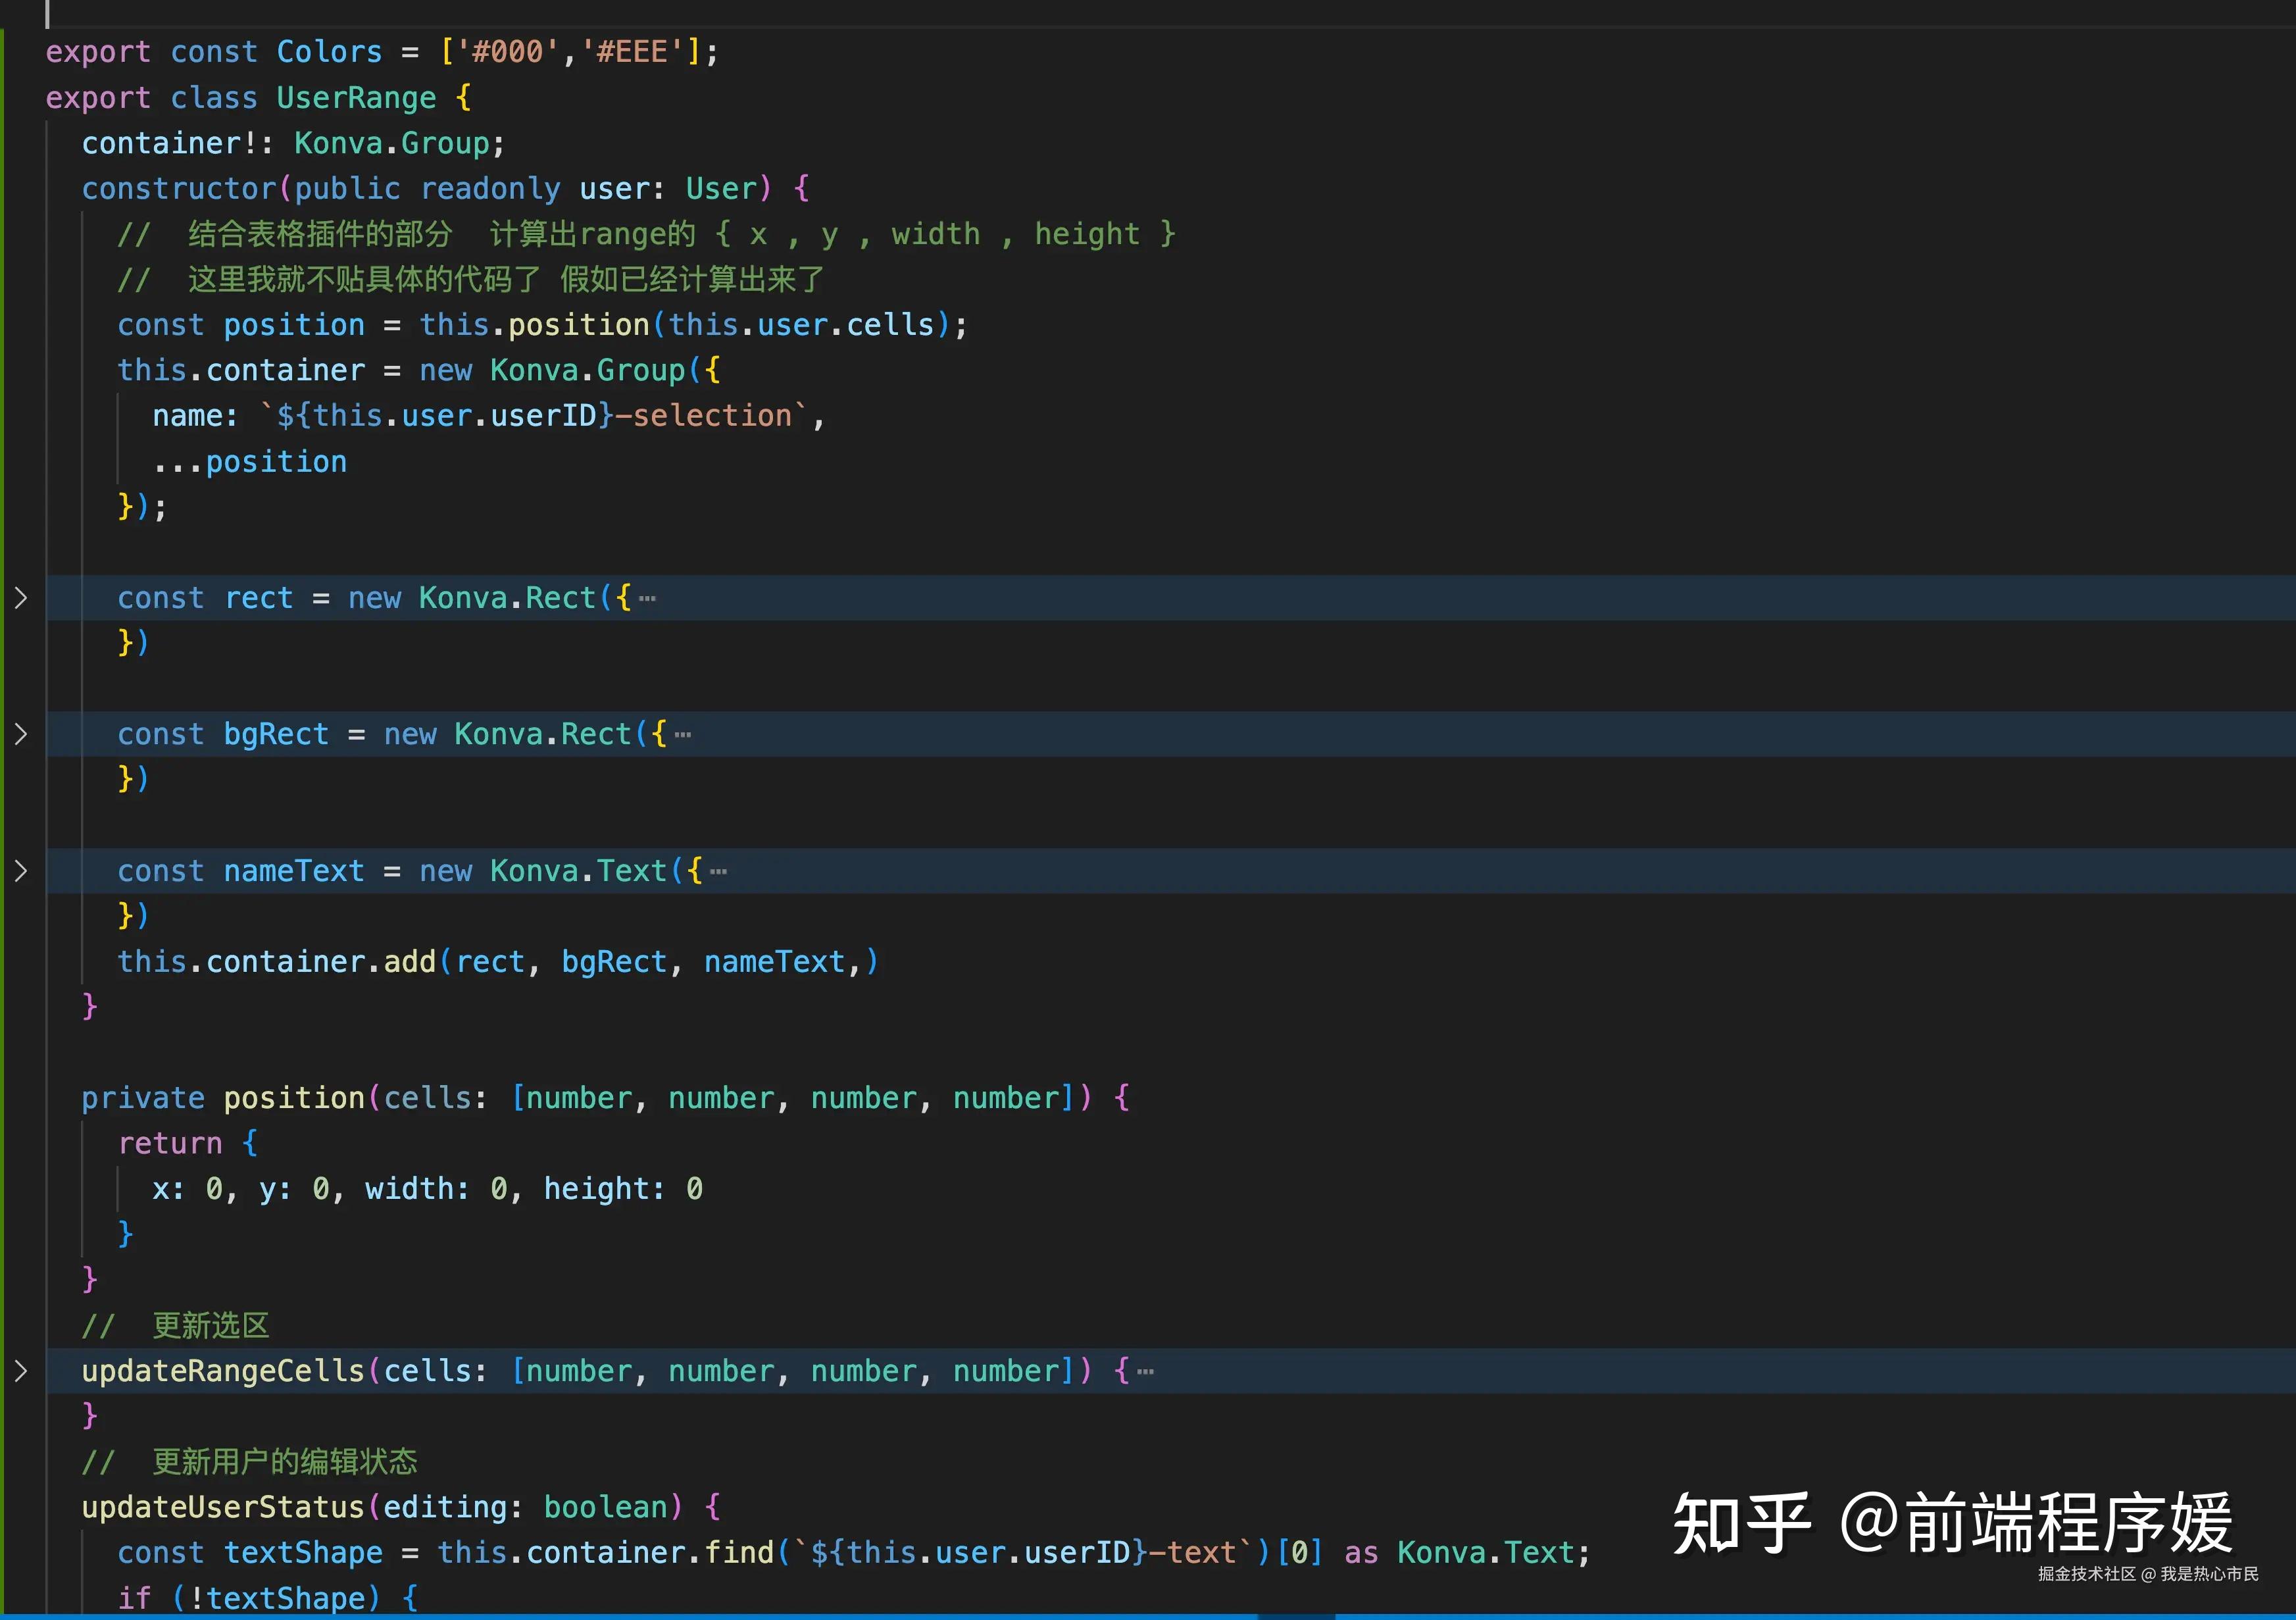Click the 更新选区 comment line
Screen dimensions: 2296x1620
coord(210,1325)
